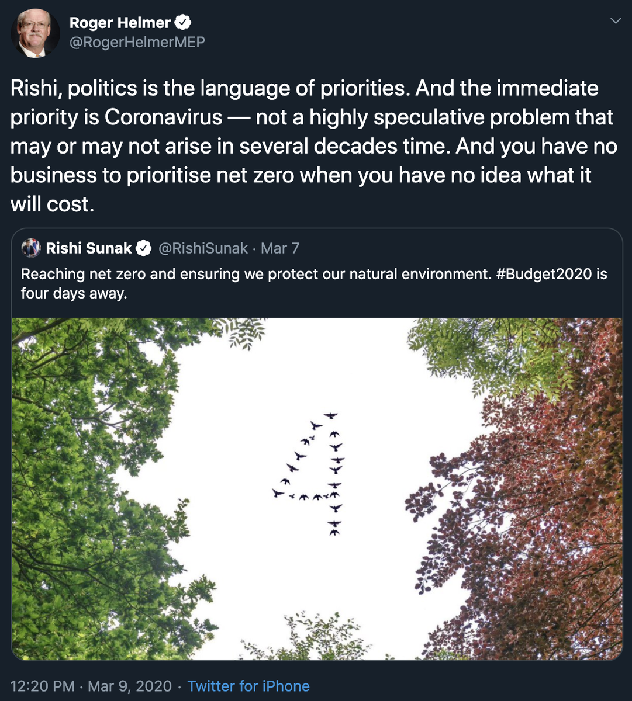This screenshot has width=632, height=701.
Task: Click the Twitter for iPhone link
Action: click(248, 686)
